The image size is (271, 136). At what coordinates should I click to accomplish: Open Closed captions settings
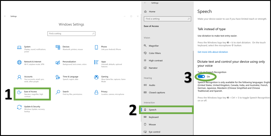tap(157, 92)
